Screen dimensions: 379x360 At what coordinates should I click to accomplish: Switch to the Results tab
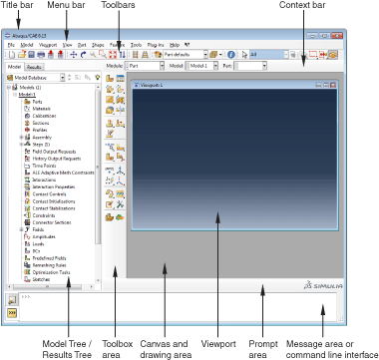[x=34, y=67]
